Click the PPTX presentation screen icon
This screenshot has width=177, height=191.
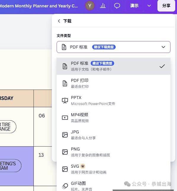(x=65, y=101)
